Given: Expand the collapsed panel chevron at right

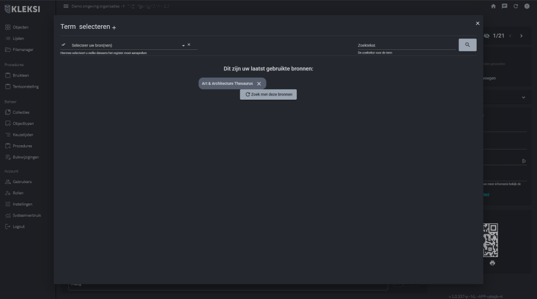Looking at the screenshot, I should pos(523,98).
